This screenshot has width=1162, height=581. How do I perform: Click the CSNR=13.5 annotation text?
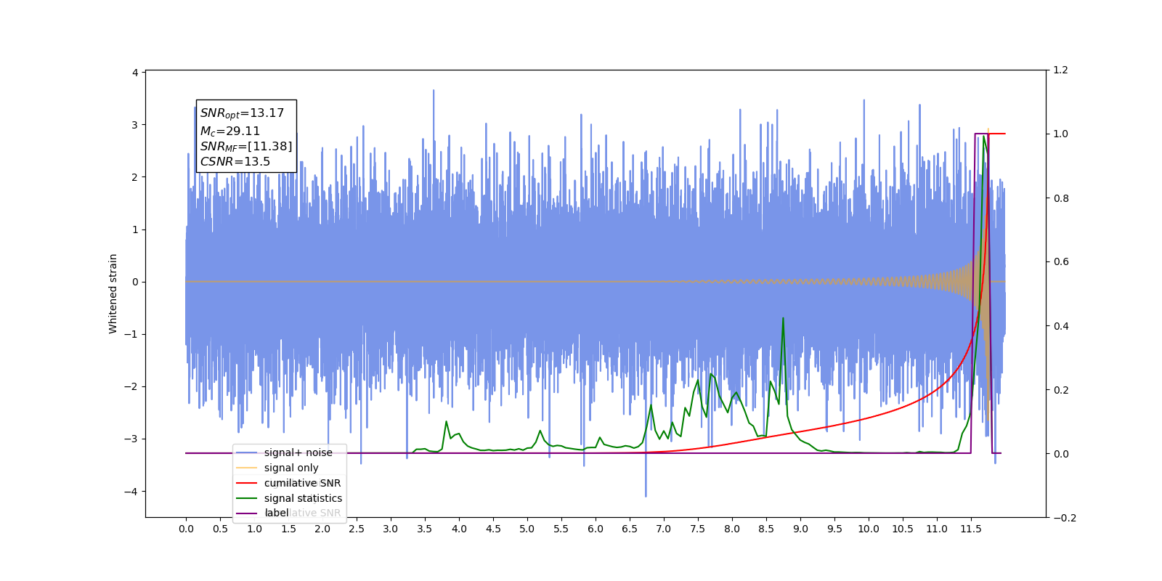(235, 161)
